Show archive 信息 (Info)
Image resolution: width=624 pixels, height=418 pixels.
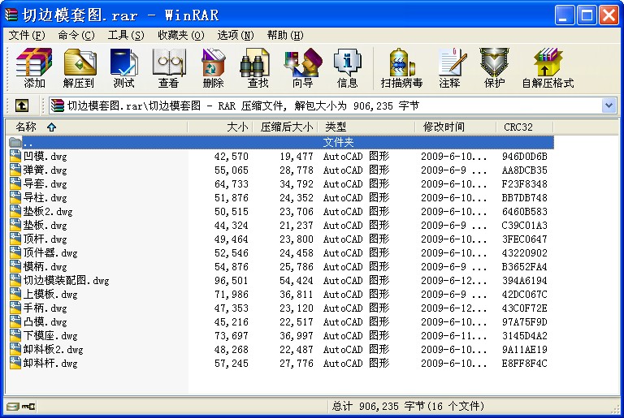348,67
